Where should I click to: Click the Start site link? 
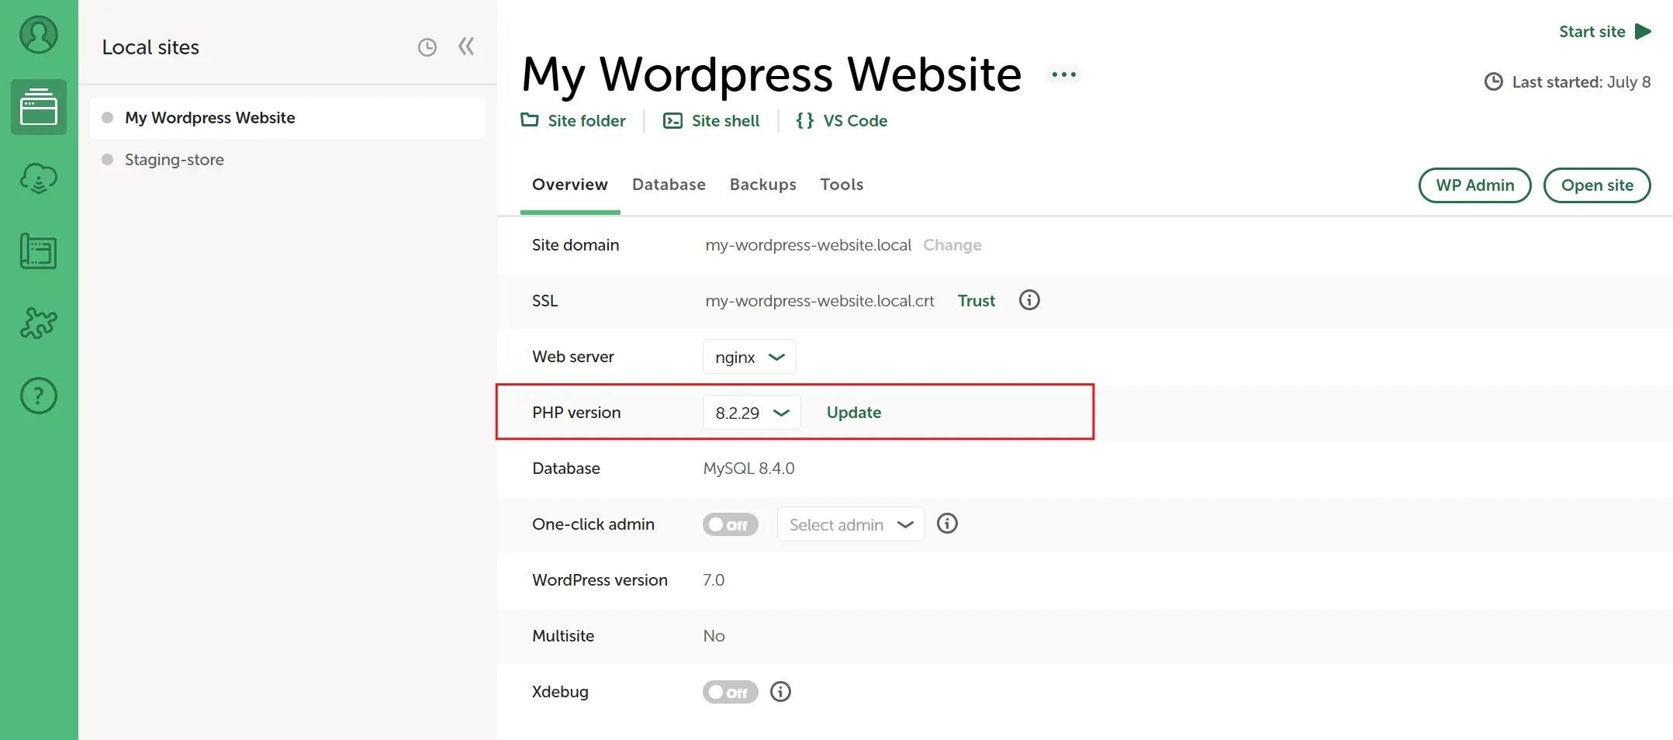[1592, 32]
